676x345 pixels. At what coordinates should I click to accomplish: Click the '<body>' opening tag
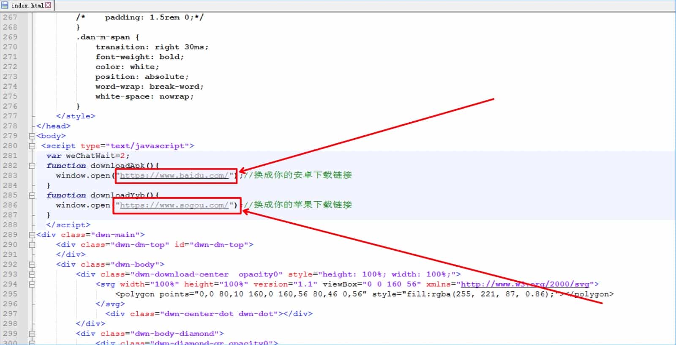51,136
